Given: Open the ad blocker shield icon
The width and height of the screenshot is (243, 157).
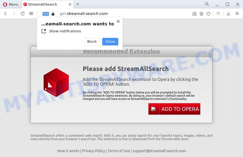Looking at the screenshot, I should (x=202, y=14).
